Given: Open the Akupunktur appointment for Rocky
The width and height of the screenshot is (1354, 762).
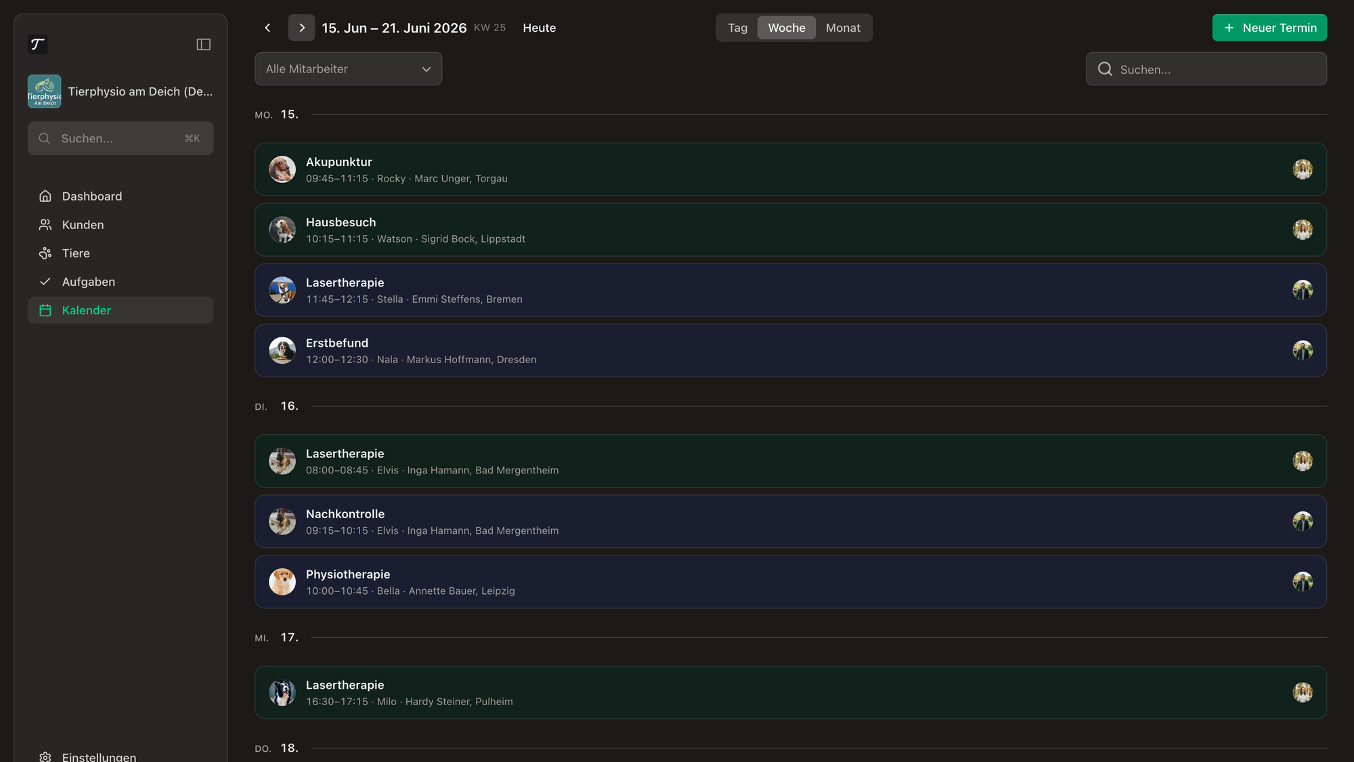Looking at the screenshot, I should pyautogui.click(x=790, y=169).
